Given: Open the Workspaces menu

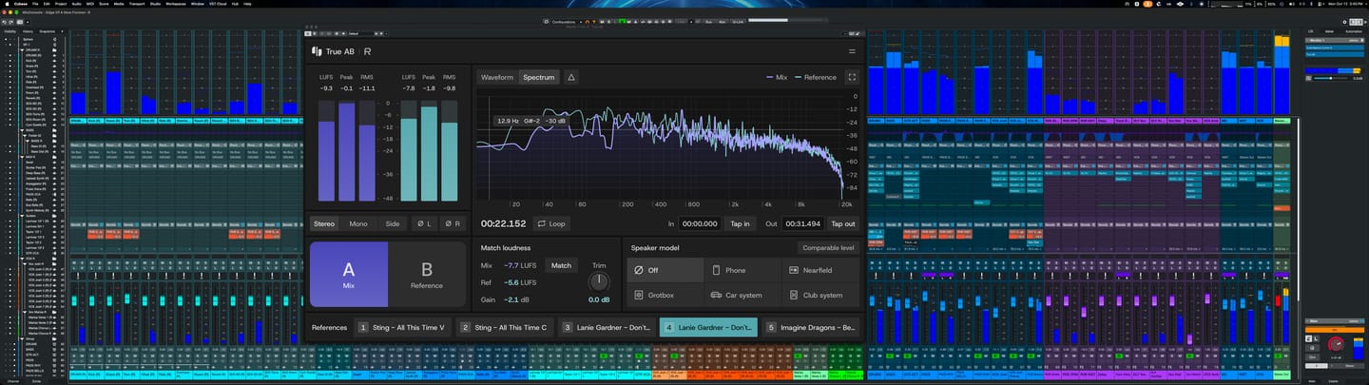Looking at the screenshot, I should pyautogui.click(x=176, y=4).
